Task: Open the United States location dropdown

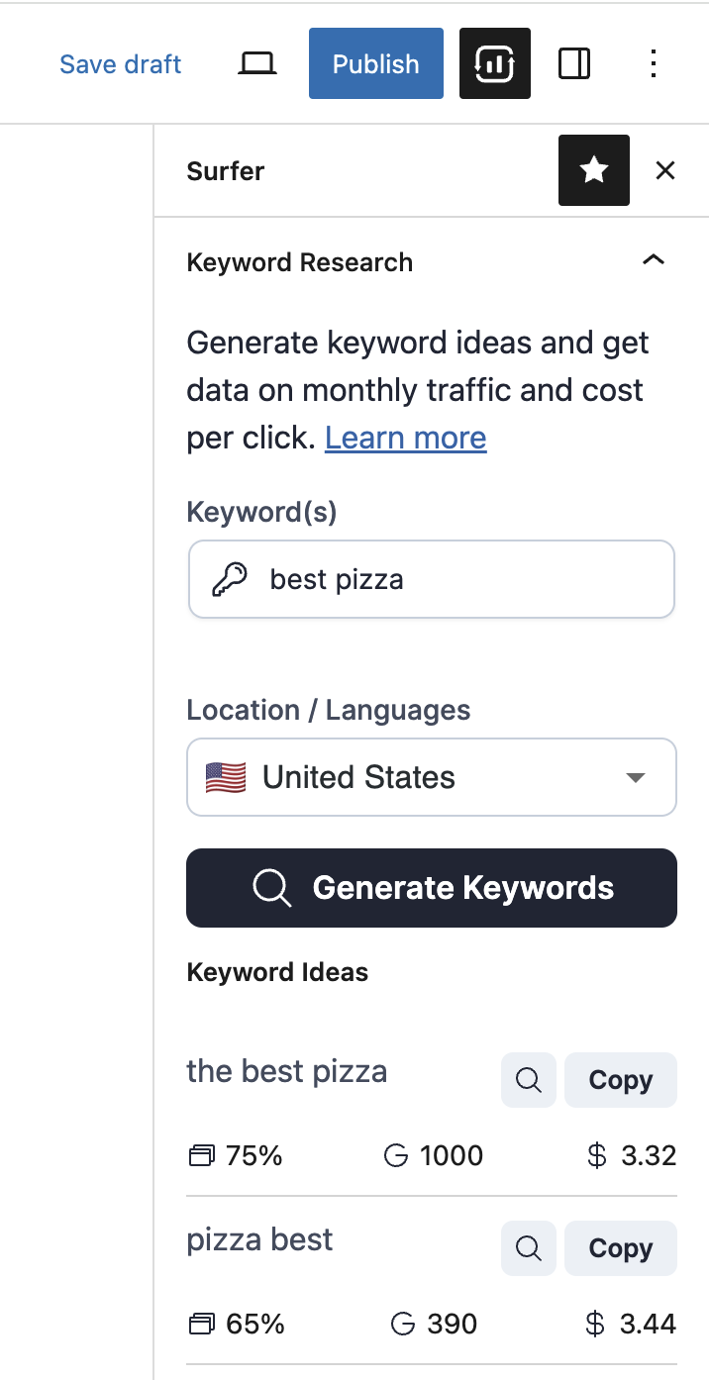Action: point(432,777)
